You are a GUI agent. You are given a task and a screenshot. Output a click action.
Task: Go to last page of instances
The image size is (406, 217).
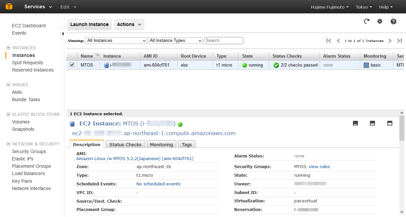pos(399,41)
